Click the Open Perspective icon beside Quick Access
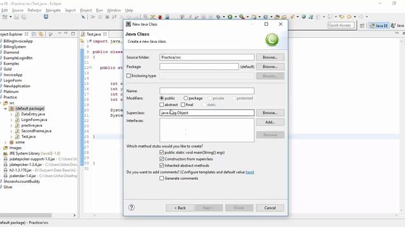Viewport: 405px width, 227px height. (362, 25)
